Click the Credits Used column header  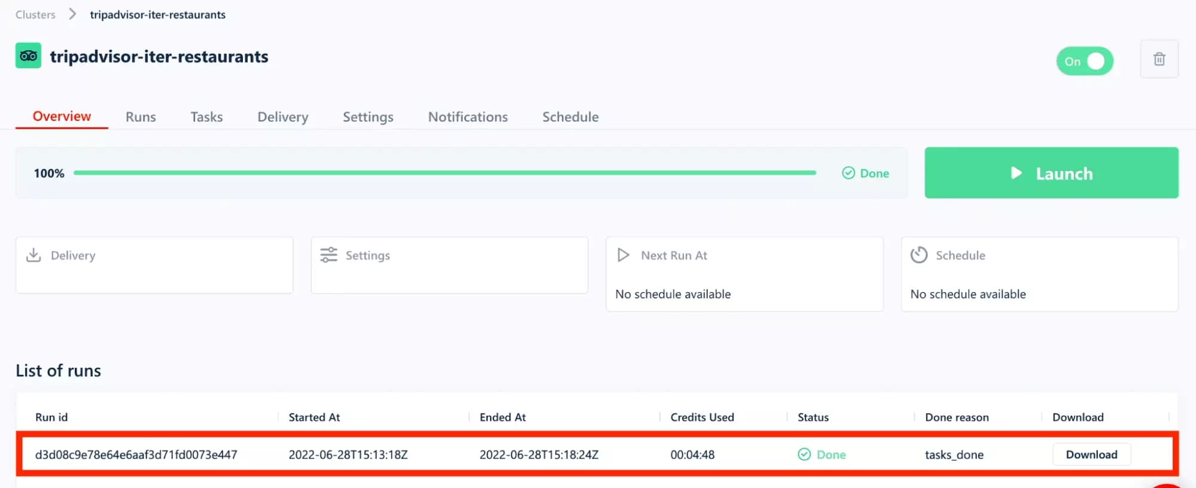702,417
